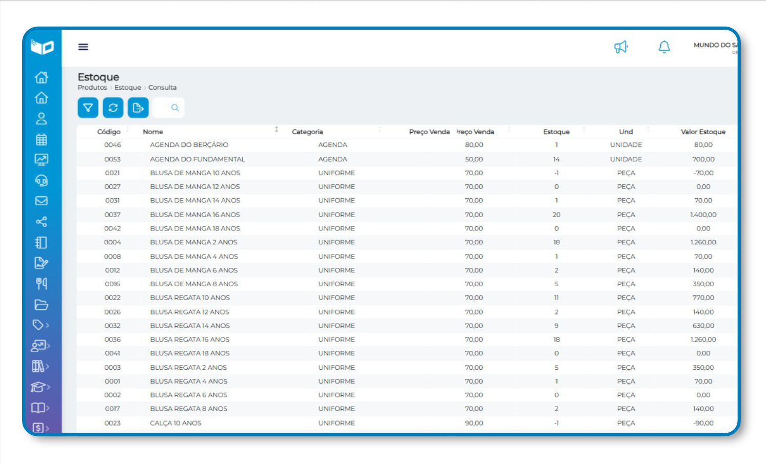Screen dimensions: 766x466
Task: Expand the dollar sign financial menu
Action: pos(41,428)
